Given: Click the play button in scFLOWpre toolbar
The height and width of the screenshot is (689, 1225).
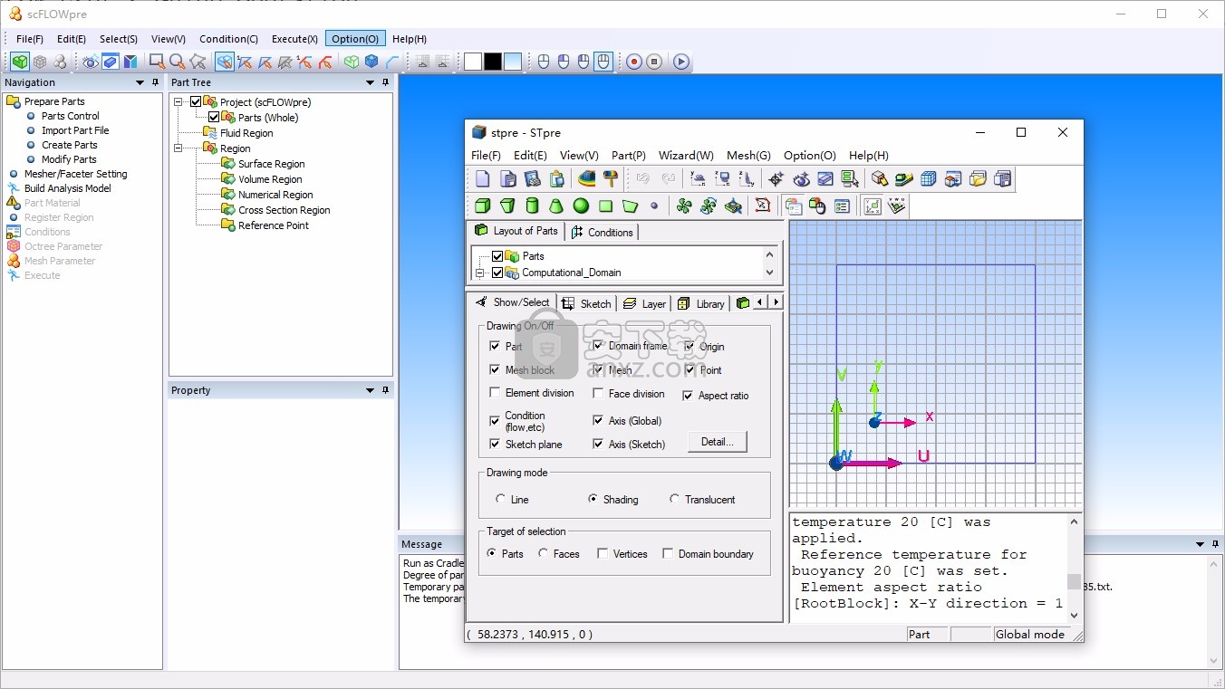Looking at the screenshot, I should 681,62.
